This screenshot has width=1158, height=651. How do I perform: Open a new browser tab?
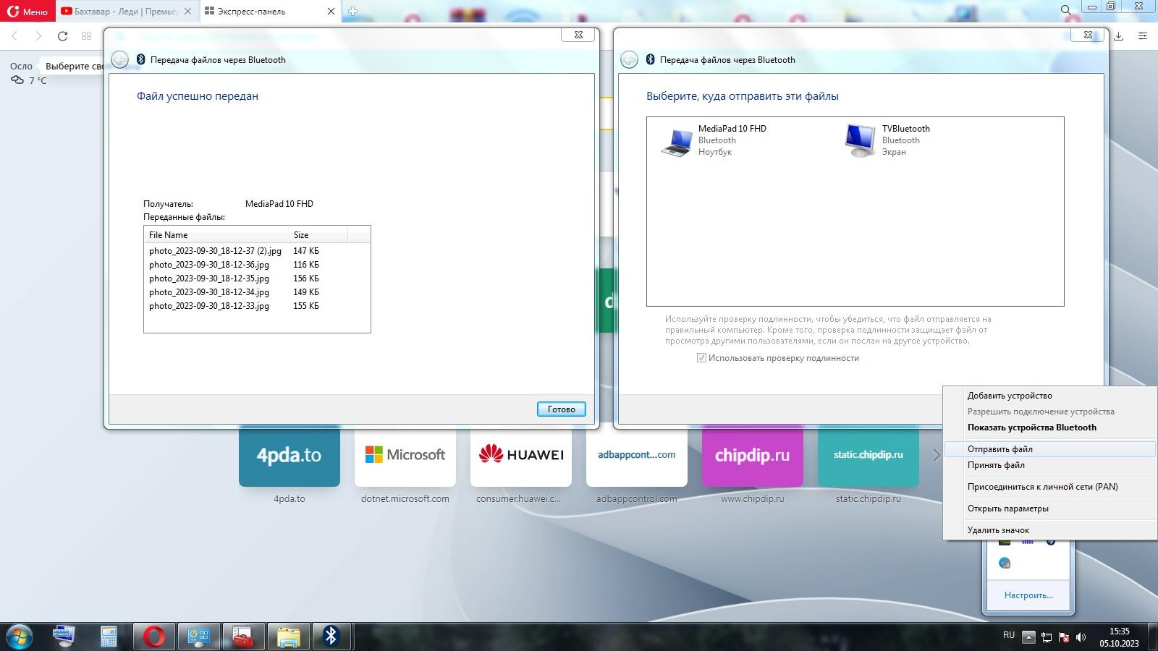click(353, 11)
